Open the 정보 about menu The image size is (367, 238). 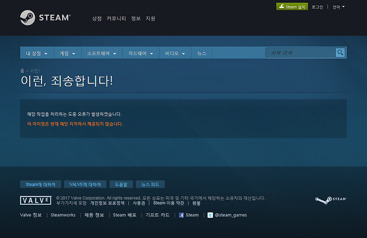(136, 19)
